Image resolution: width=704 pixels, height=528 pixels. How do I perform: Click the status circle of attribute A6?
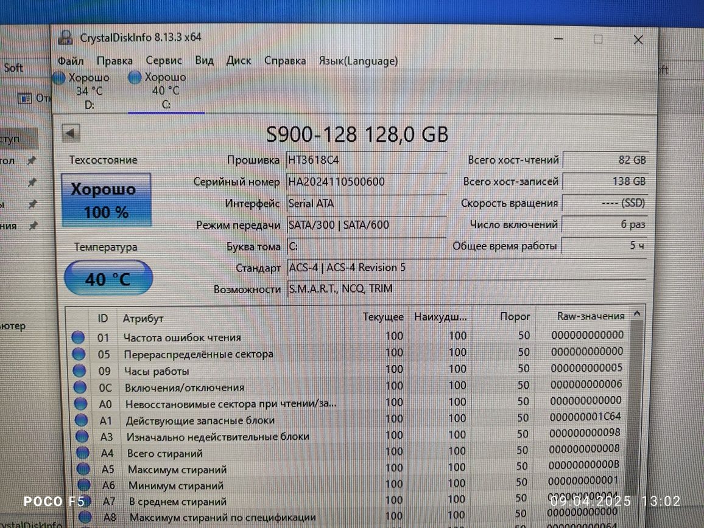(x=84, y=485)
